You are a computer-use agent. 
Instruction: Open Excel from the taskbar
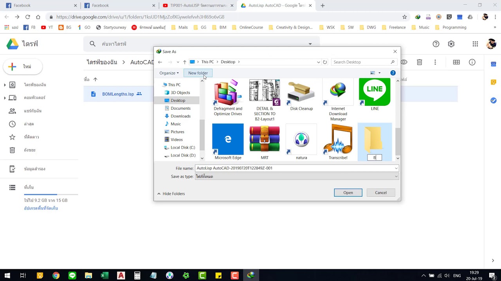click(x=105, y=276)
